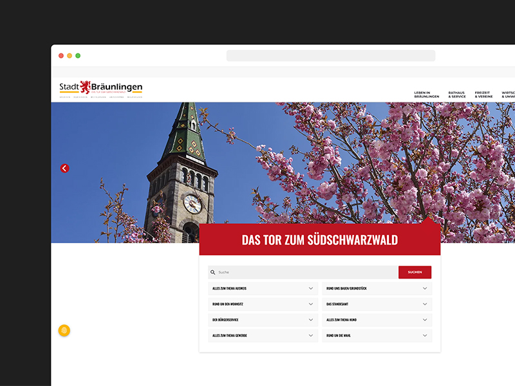Expand 'Alles zum Thema Gewerbe' section
Screen dimensions: 515x386
tap(263, 335)
